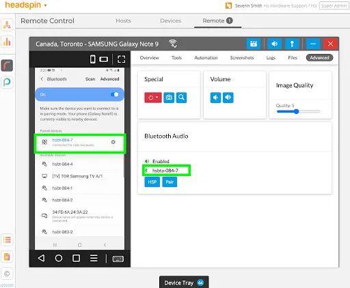
Task: Open the Tools tab
Action: (176, 58)
